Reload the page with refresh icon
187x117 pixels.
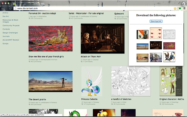tap(11, 8)
